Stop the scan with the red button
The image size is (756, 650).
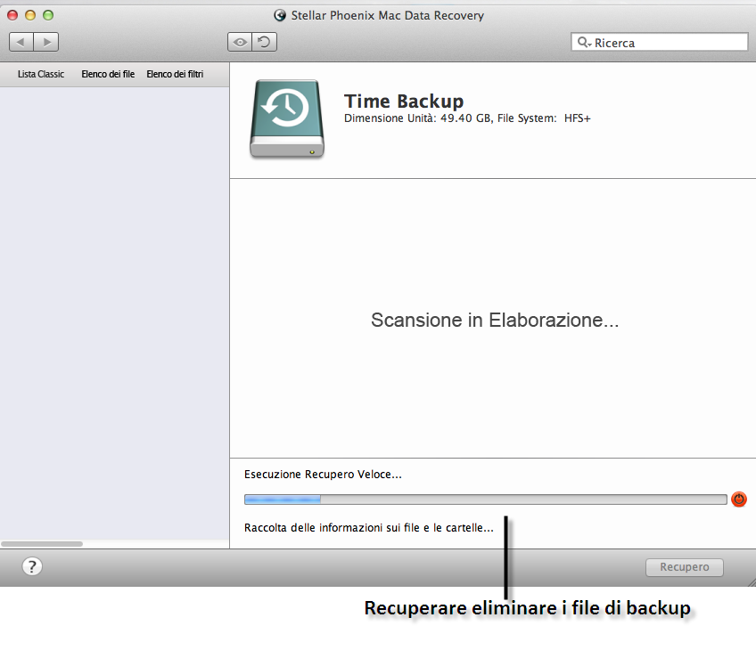coord(739,500)
